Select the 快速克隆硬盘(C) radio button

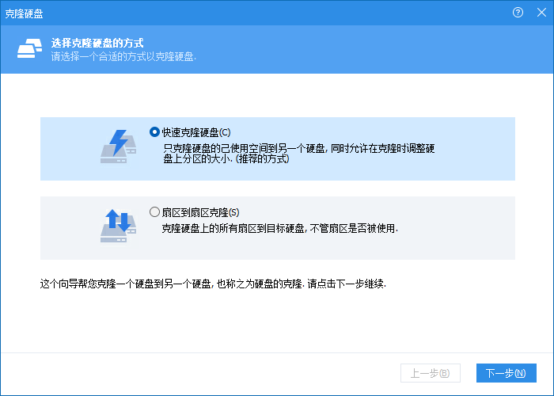coord(154,132)
